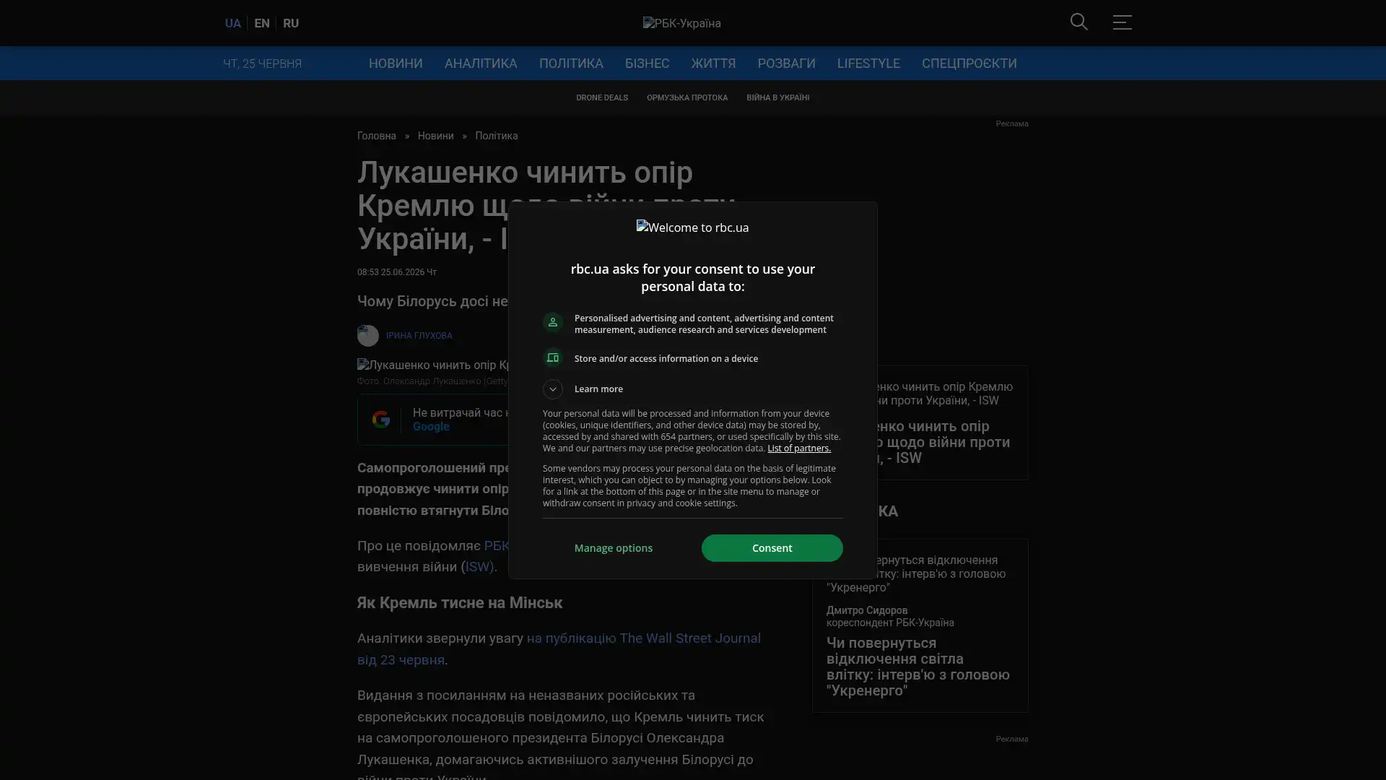
Task: Click the Consent button
Action: [772, 548]
